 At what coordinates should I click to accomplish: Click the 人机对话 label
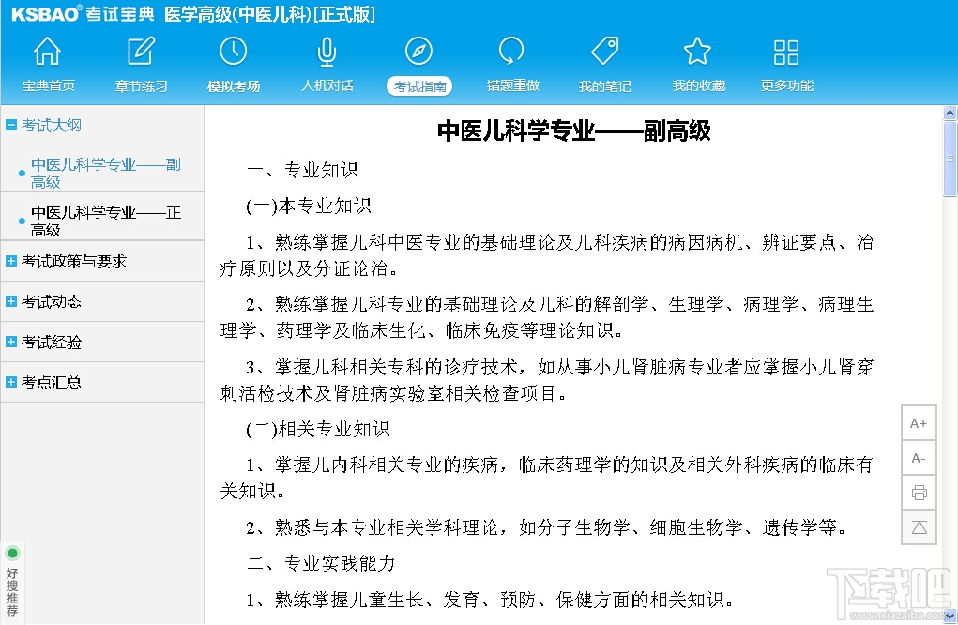[x=327, y=85]
